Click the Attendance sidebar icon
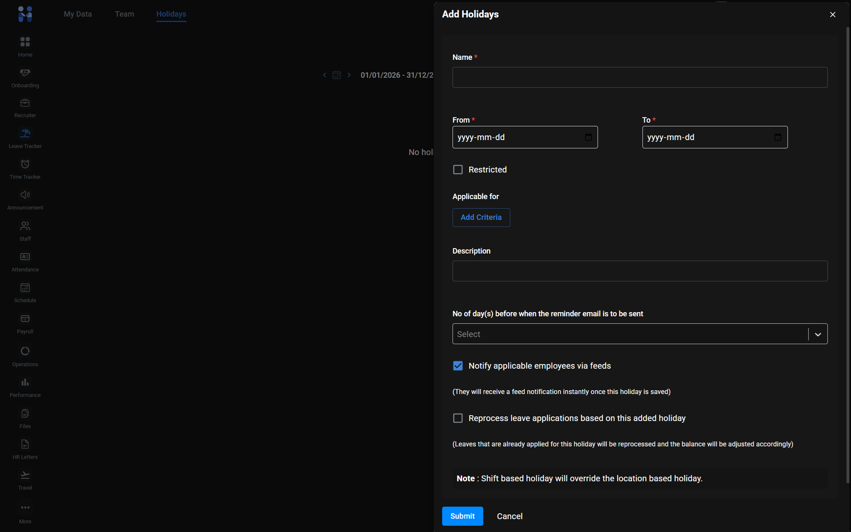The height and width of the screenshot is (532, 851). (x=25, y=257)
